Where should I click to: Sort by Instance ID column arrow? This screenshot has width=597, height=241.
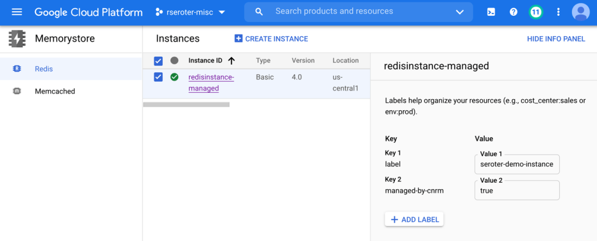pyautogui.click(x=231, y=61)
